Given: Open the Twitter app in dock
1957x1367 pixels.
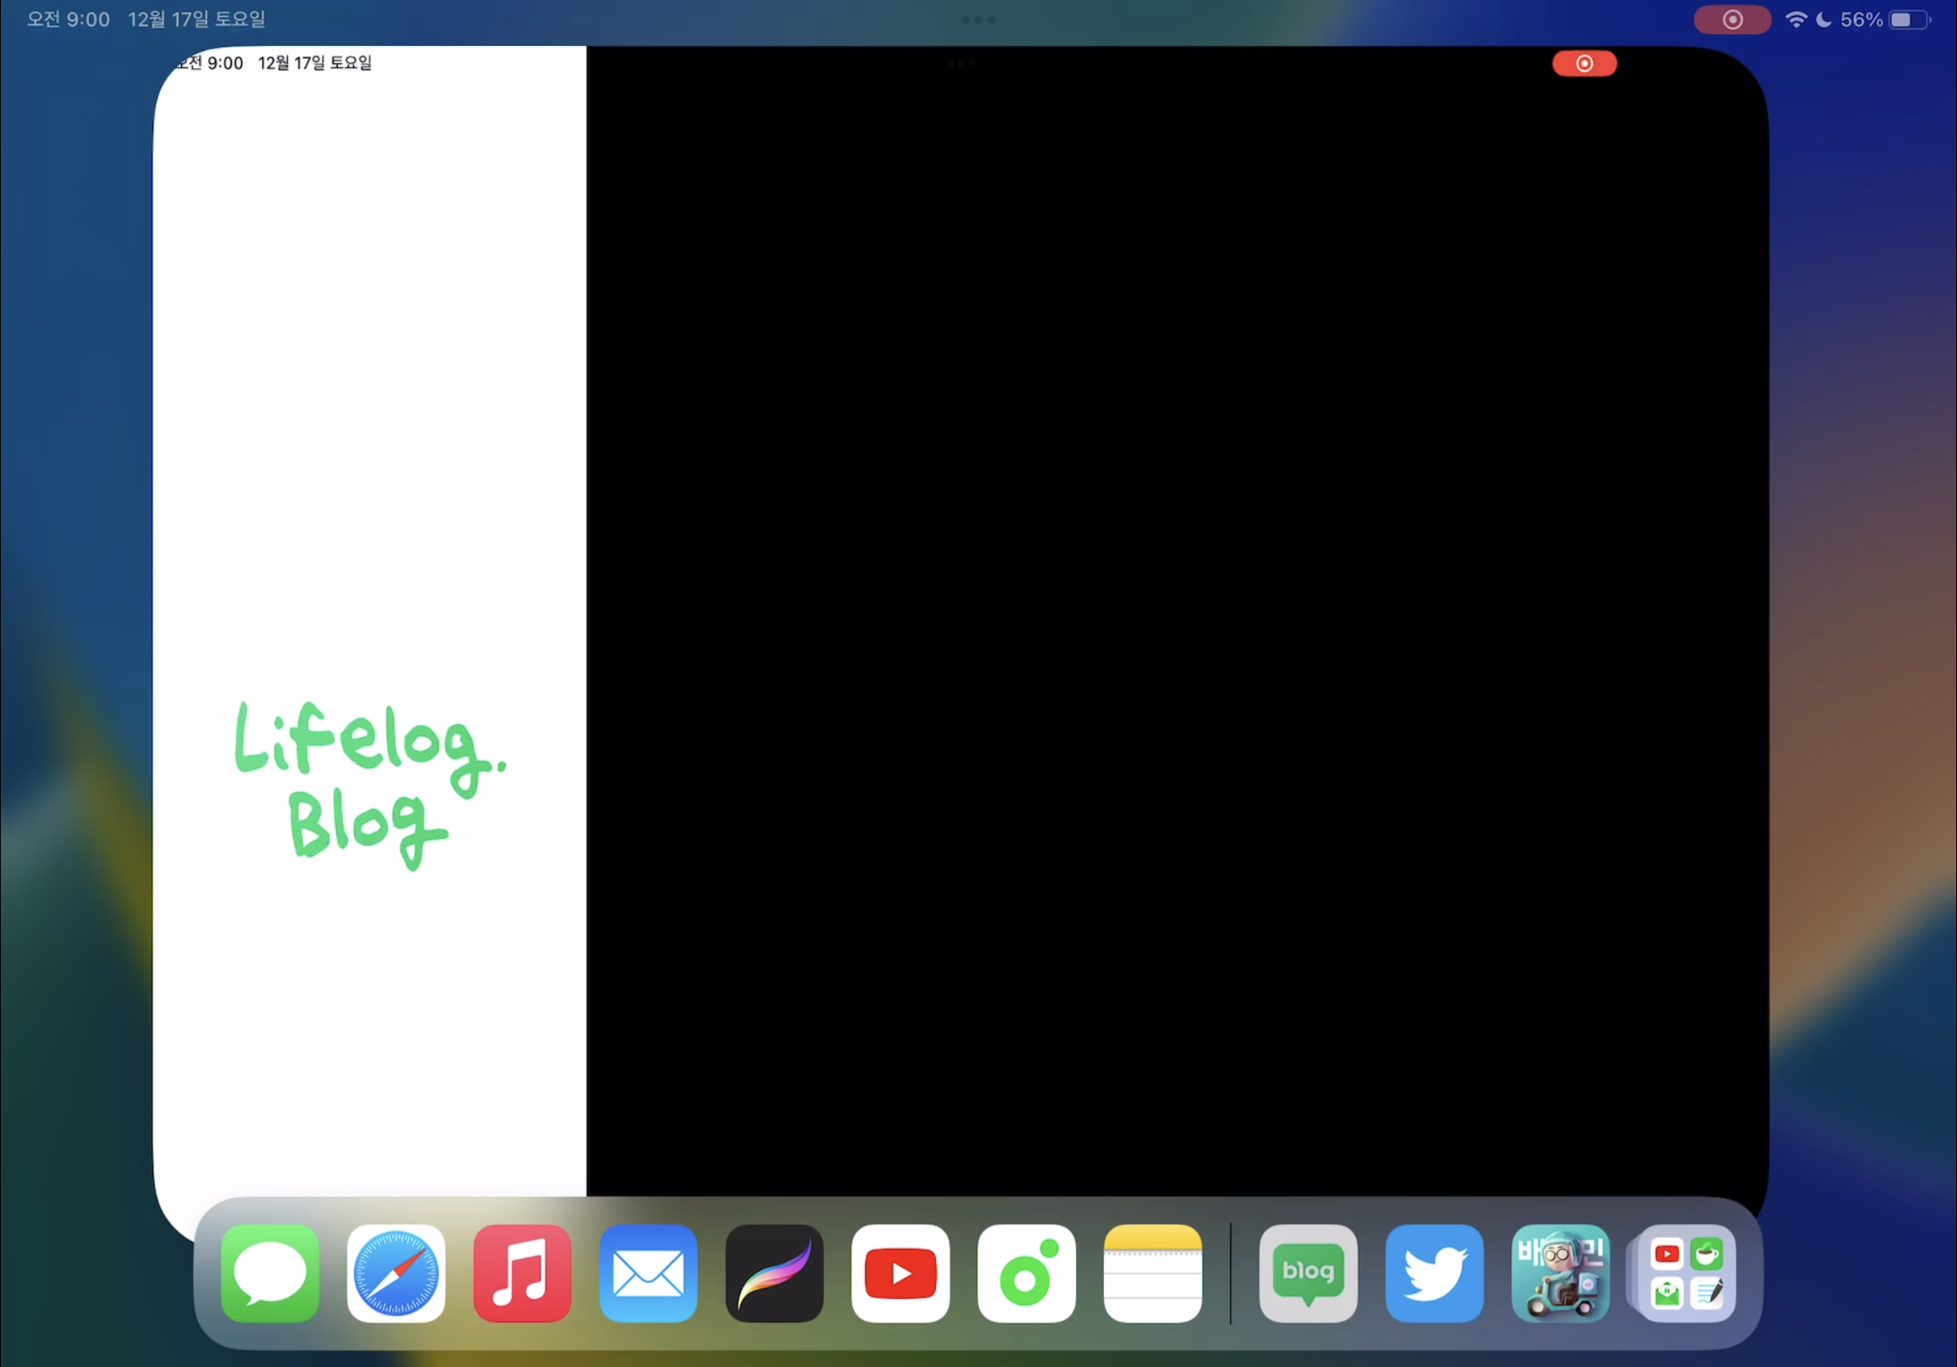Looking at the screenshot, I should [x=1433, y=1274].
